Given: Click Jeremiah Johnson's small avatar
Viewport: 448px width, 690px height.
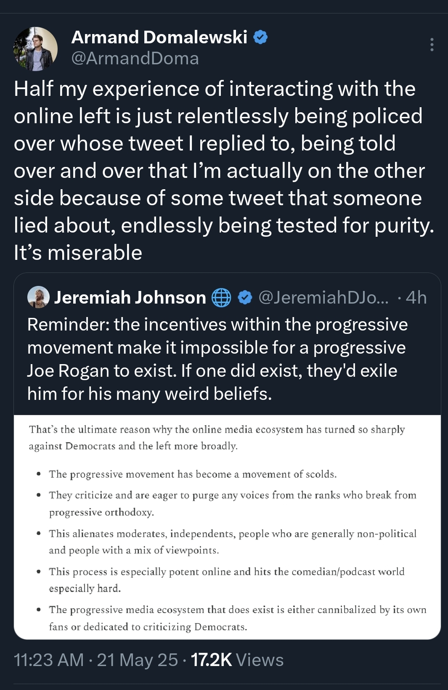Looking at the screenshot, I should 38,297.
